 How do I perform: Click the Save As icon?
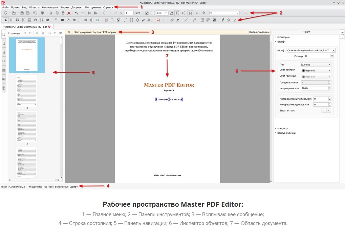point(28,13)
